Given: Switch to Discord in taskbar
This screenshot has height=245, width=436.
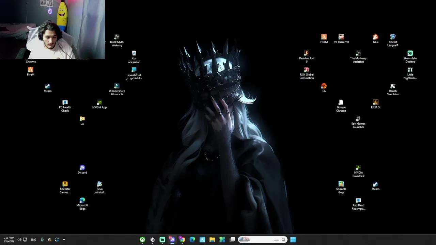Looking at the screenshot, I should [x=172, y=240].
